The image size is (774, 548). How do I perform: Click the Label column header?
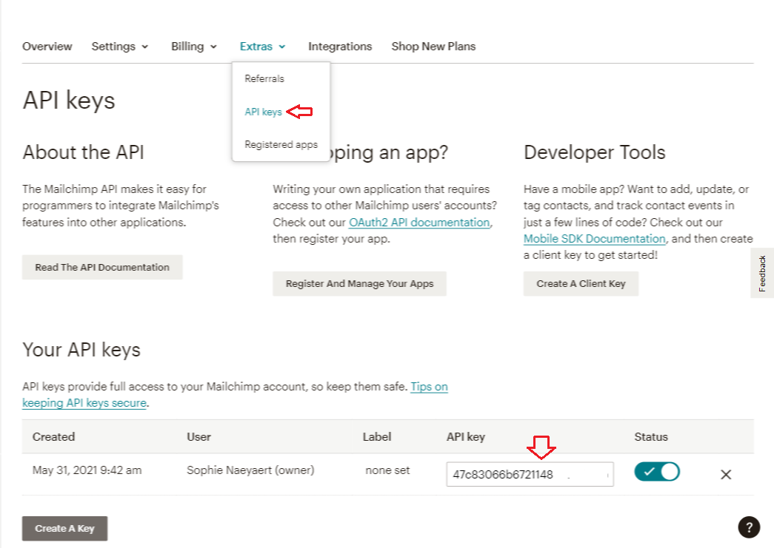377,436
